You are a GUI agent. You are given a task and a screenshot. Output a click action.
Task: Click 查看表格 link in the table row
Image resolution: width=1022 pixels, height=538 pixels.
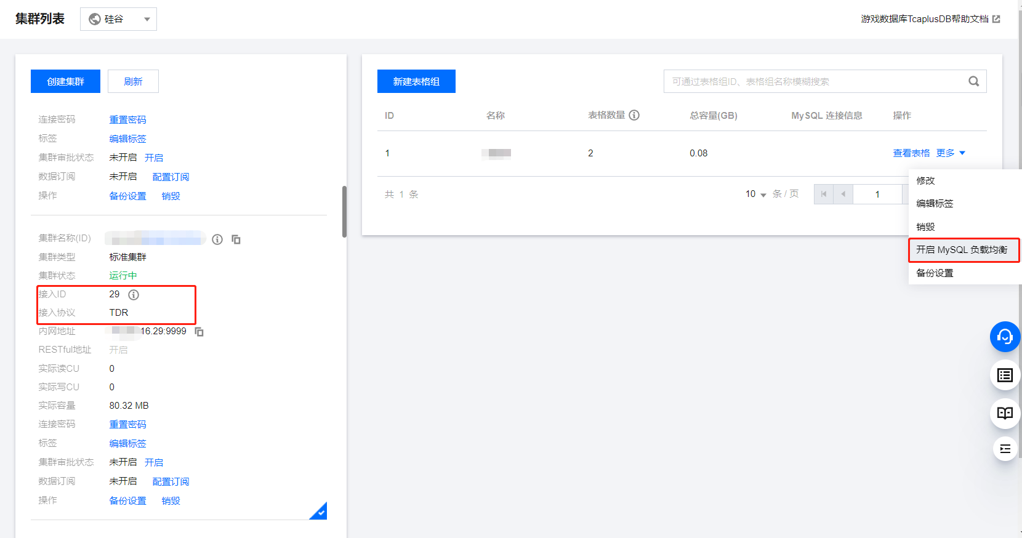pyautogui.click(x=911, y=153)
